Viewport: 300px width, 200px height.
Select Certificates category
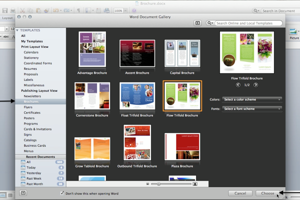(32, 112)
